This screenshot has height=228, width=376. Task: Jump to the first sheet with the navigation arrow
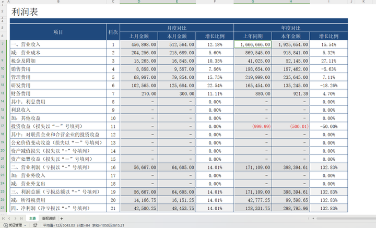(3, 219)
